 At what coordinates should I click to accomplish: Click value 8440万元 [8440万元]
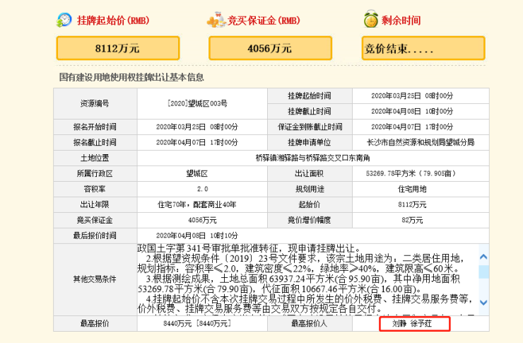coord(197,323)
